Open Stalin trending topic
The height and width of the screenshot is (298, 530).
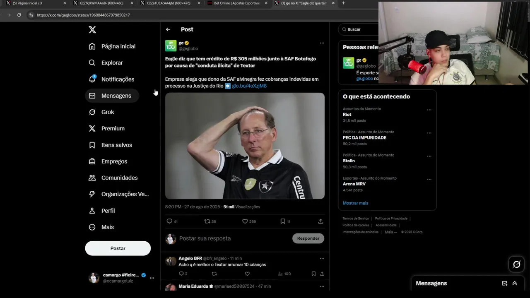[x=349, y=161]
